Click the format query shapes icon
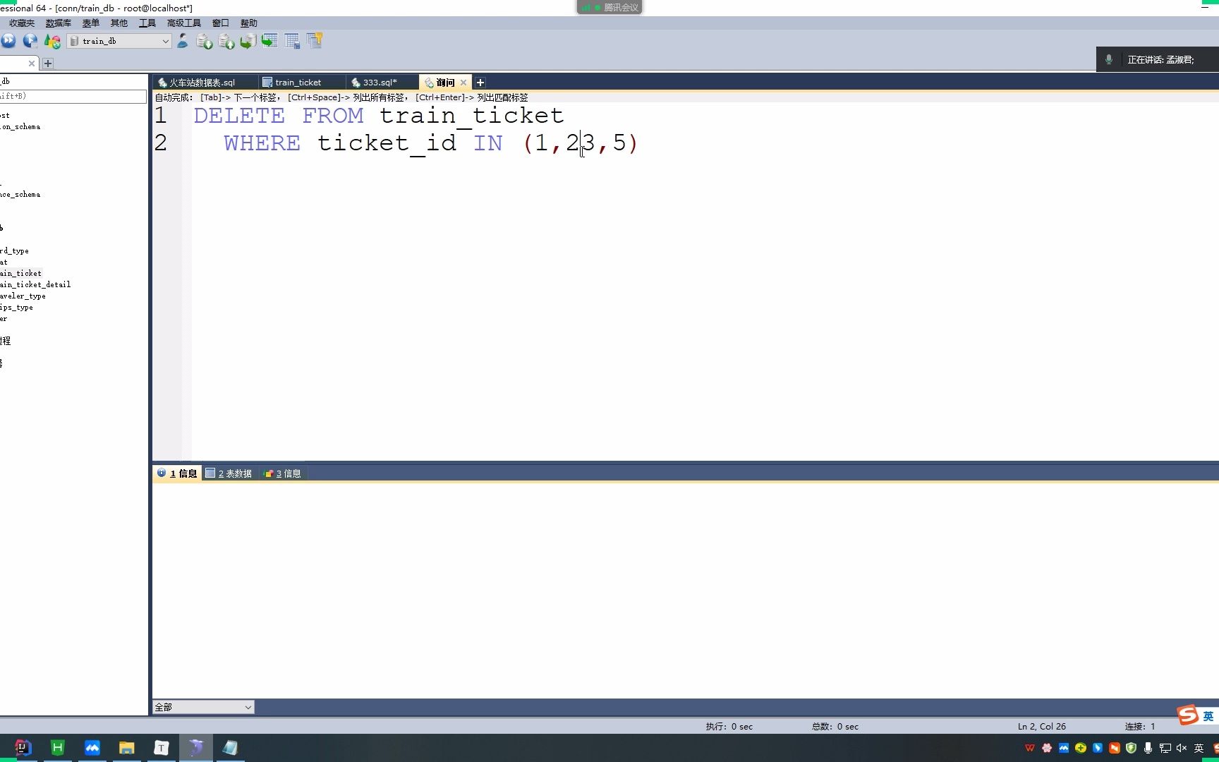 click(x=52, y=41)
